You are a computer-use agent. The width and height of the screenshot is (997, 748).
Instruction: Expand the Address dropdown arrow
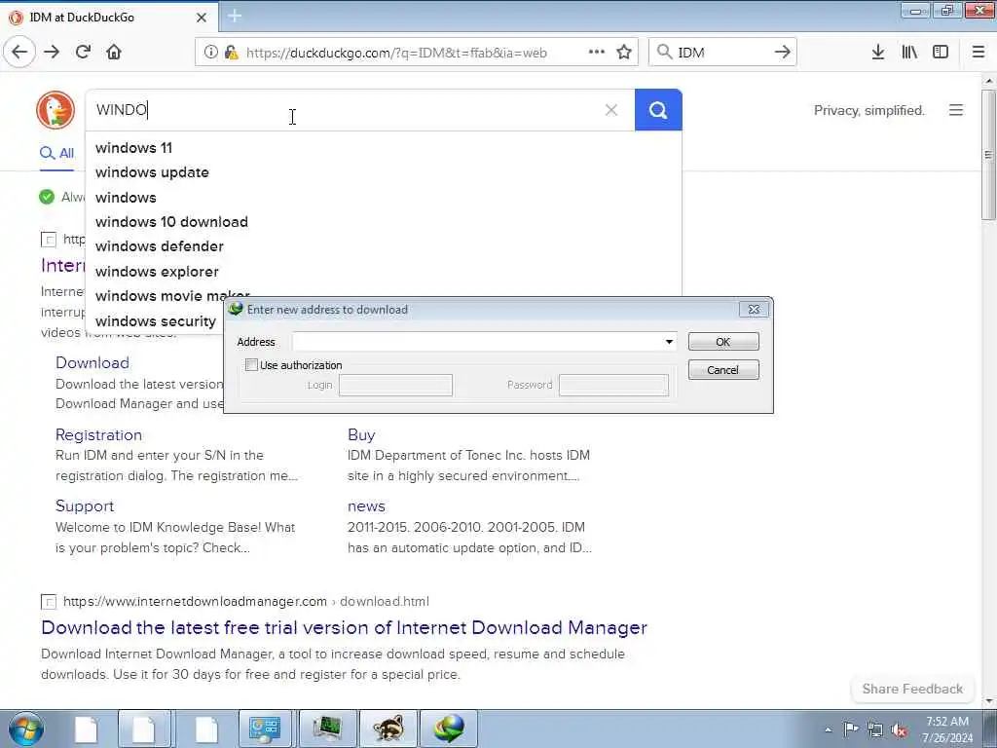click(669, 342)
